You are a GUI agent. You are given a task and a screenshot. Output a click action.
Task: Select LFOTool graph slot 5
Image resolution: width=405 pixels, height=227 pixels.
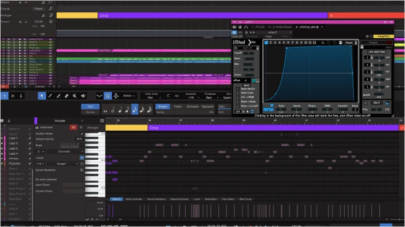click(284, 43)
